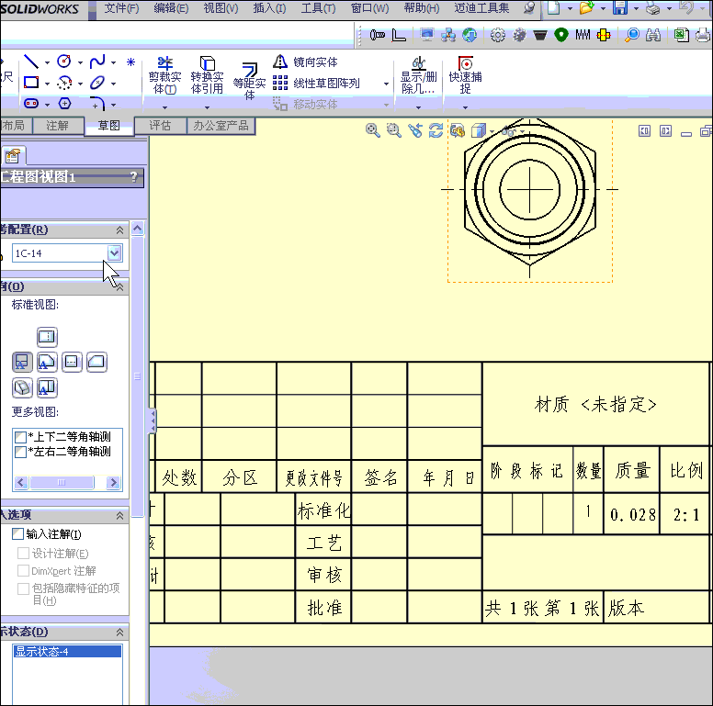Toggle 输入注解(I) checkbox
Viewport: 713px width, 706px height.
pyautogui.click(x=17, y=533)
